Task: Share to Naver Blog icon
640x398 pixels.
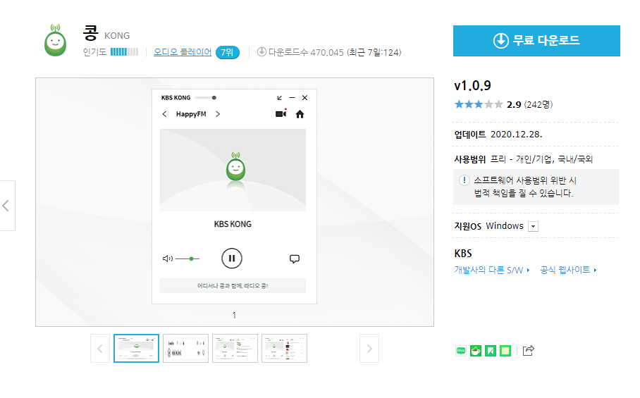Action: pyautogui.click(x=461, y=351)
